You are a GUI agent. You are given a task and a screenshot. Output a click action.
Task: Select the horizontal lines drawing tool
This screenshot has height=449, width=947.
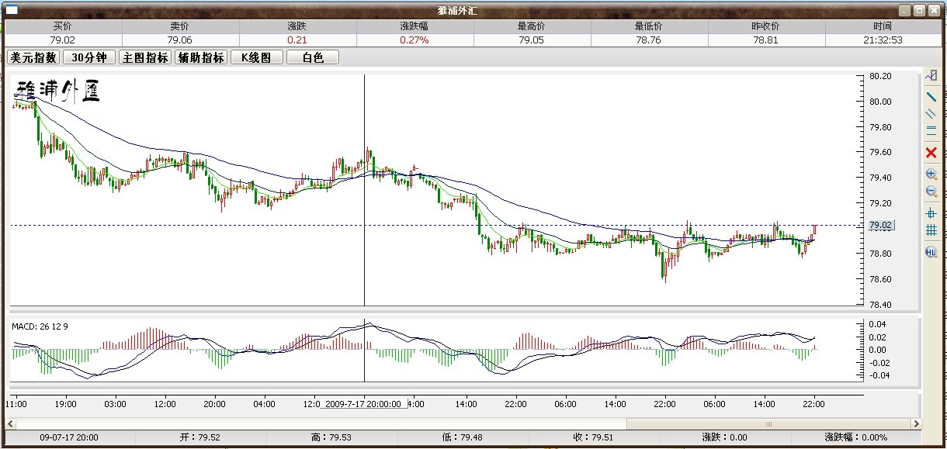931,132
